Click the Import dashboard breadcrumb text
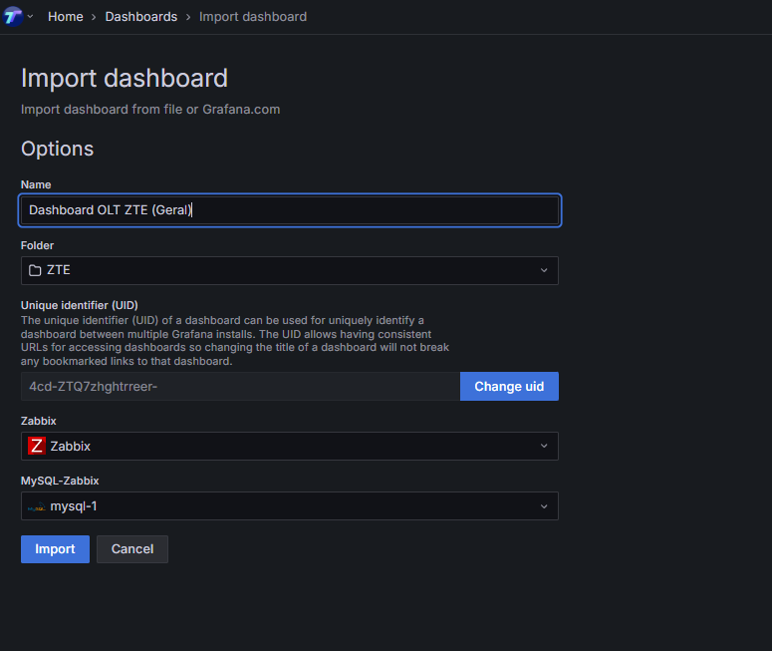 point(253,17)
